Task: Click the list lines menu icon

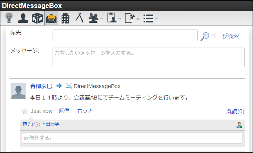Action: pyautogui.click(x=148, y=18)
